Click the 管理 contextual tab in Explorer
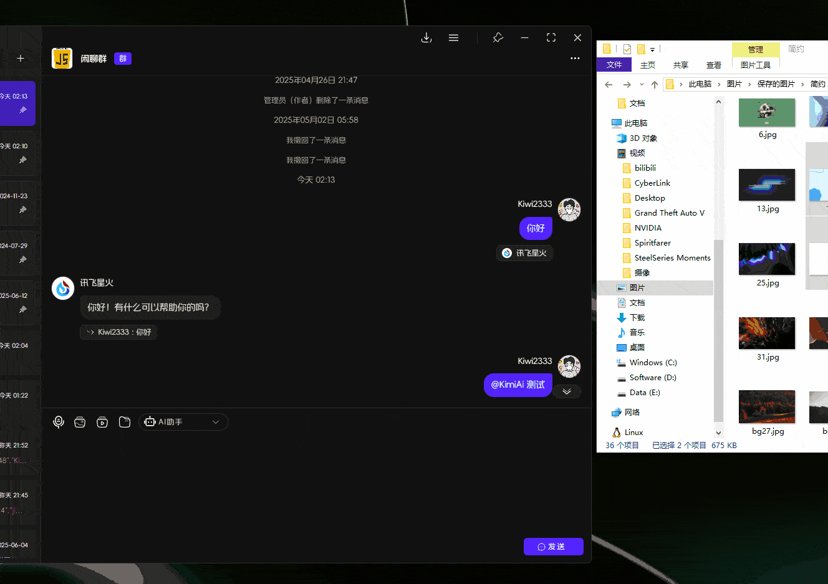The width and height of the screenshot is (828, 584). point(756,49)
